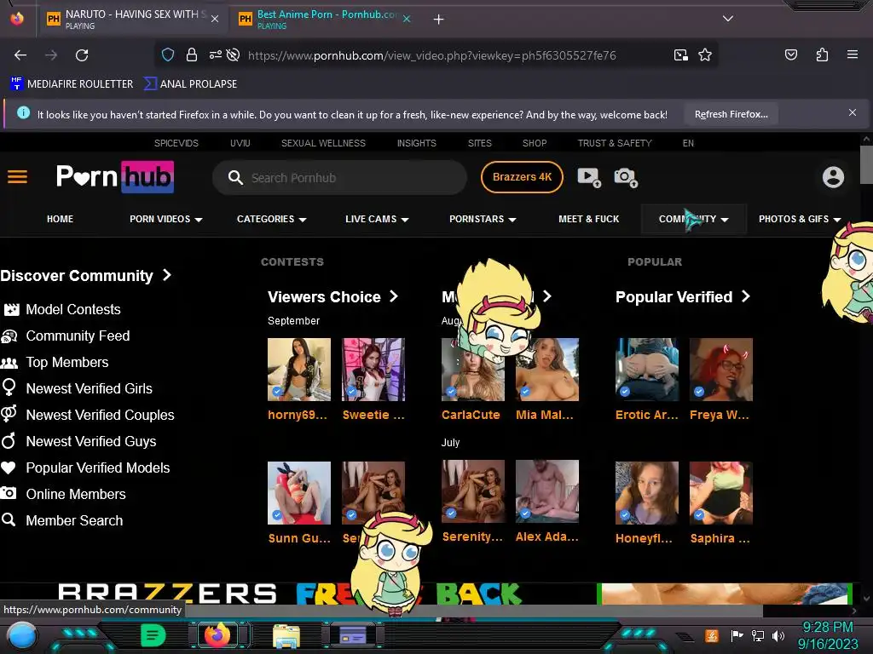Open the Newest Verified Couples link
The height and width of the screenshot is (654, 873).
[x=101, y=415]
